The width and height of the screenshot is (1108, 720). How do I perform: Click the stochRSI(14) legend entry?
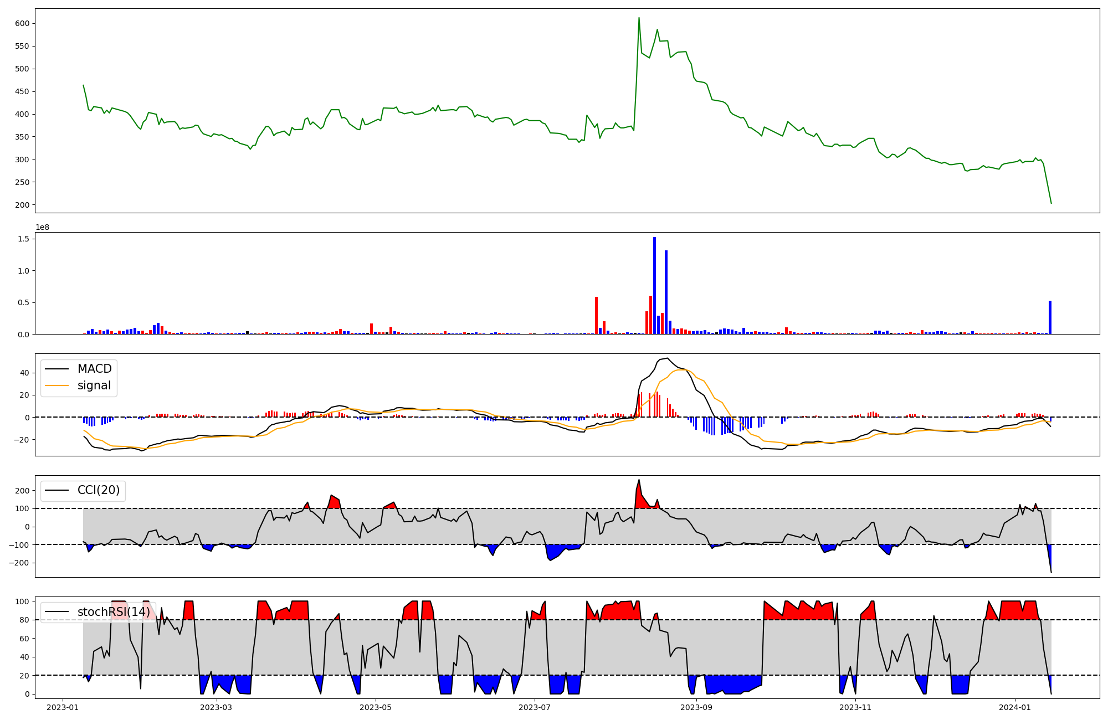click(113, 612)
